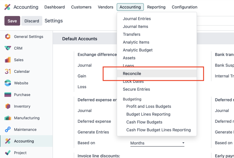Choose Journal Items from dropdown
Viewport: 234px width, 158px height.
tap(157, 26)
